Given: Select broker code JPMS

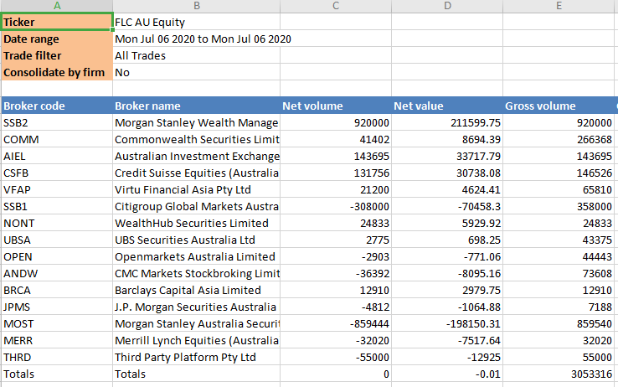Looking at the screenshot, I should click(57, 307).
